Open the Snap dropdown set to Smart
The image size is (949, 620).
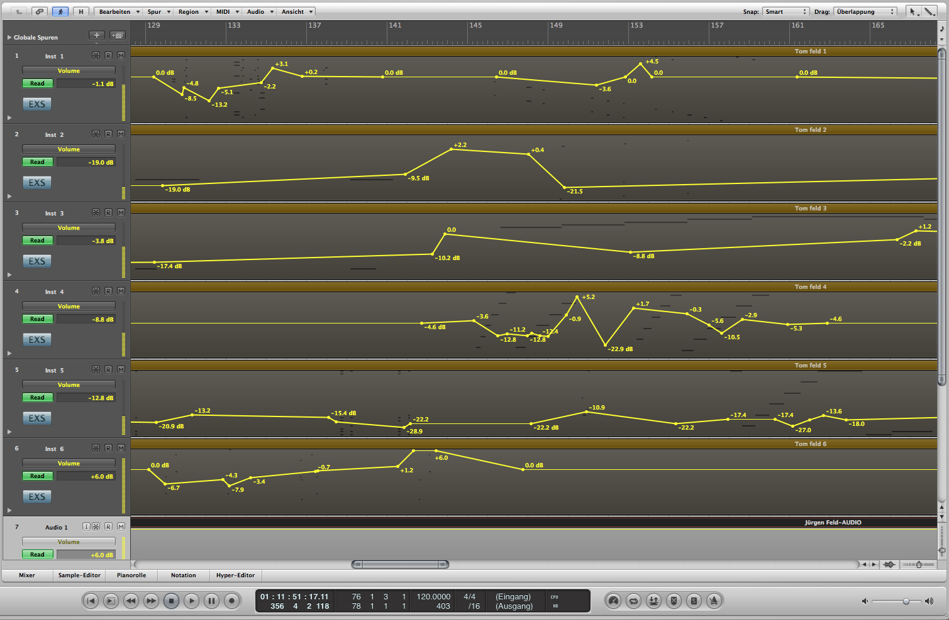tap(785, 11)
